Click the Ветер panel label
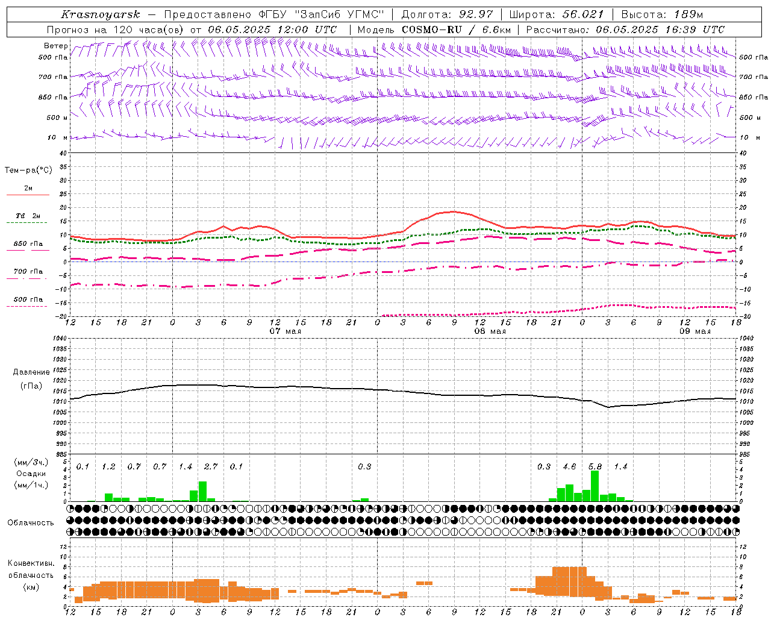This screenshot has width=771, height=617. (55, 46)
